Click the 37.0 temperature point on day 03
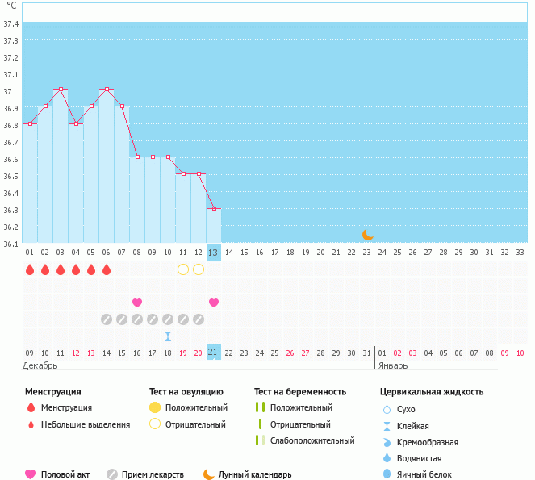The image size is (535, 480). [x=61, y=90]
